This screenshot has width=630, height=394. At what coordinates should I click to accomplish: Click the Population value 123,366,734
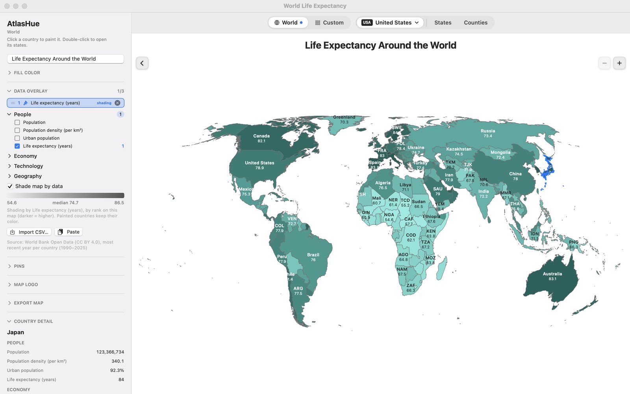coord(110,352)
